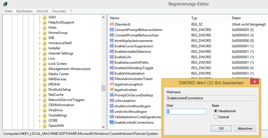Screen dimensions: 268x138
Task: Click the Typ column header
Action: click(210, 18)
